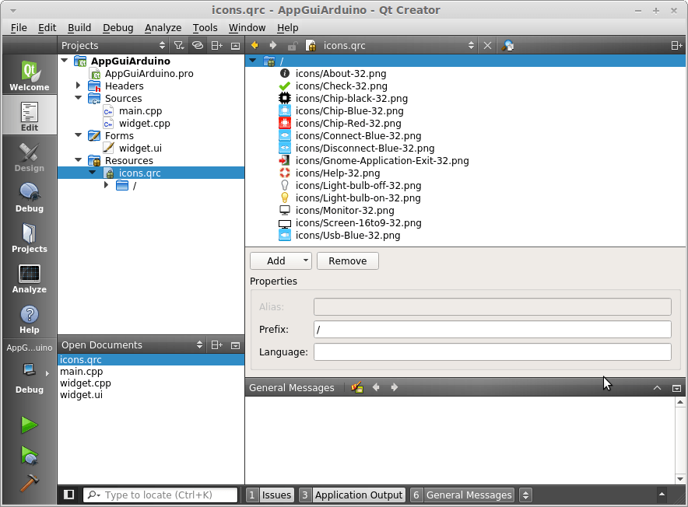Open the Welcome mode
The width and height of the screenshot is (688, 507).
(x=30, y=75)
